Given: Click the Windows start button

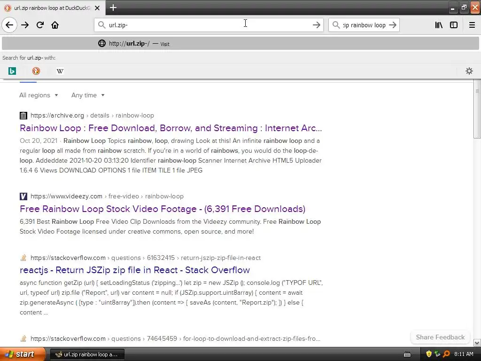Looking at the screenshot, I should (23, 354).
